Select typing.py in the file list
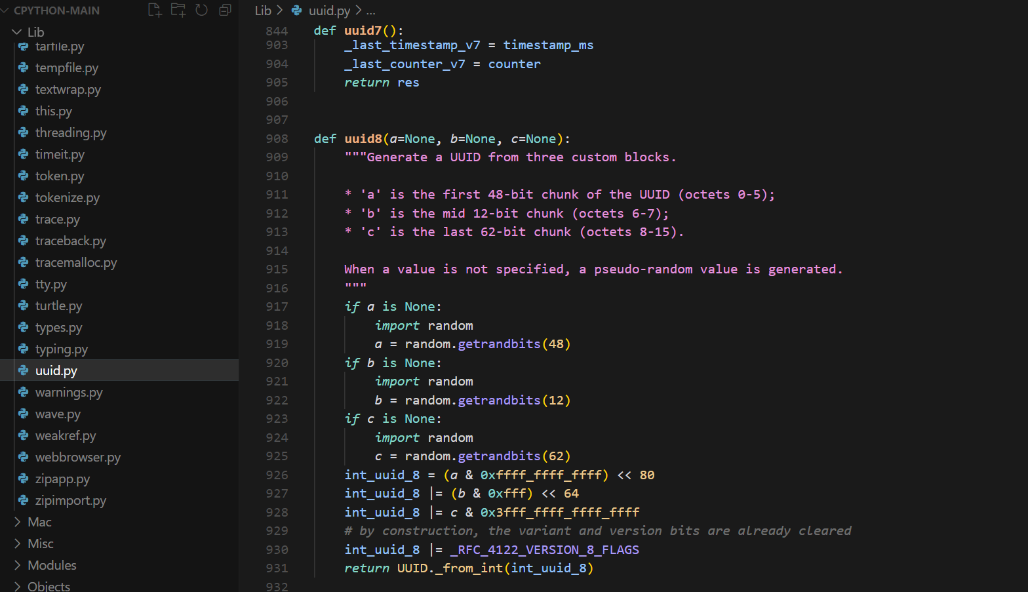This screenshot has height=592, width=1028. pos(62,349)
